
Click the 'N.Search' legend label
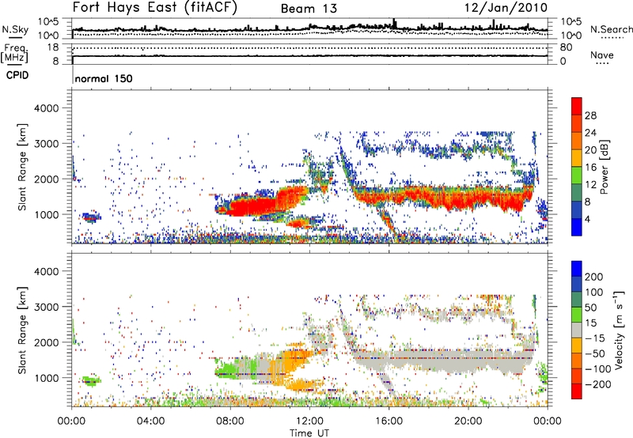click(x=611, y=29)
